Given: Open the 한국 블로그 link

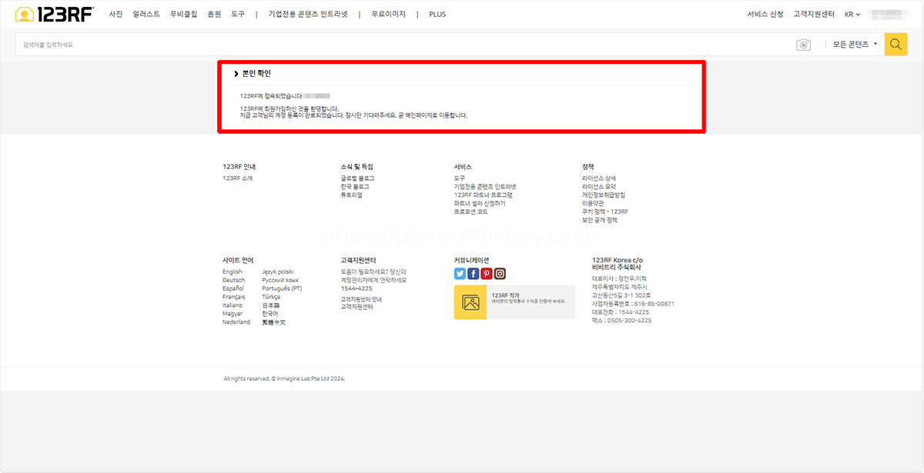Looking at the screenshot, I should tap(355, 187).
